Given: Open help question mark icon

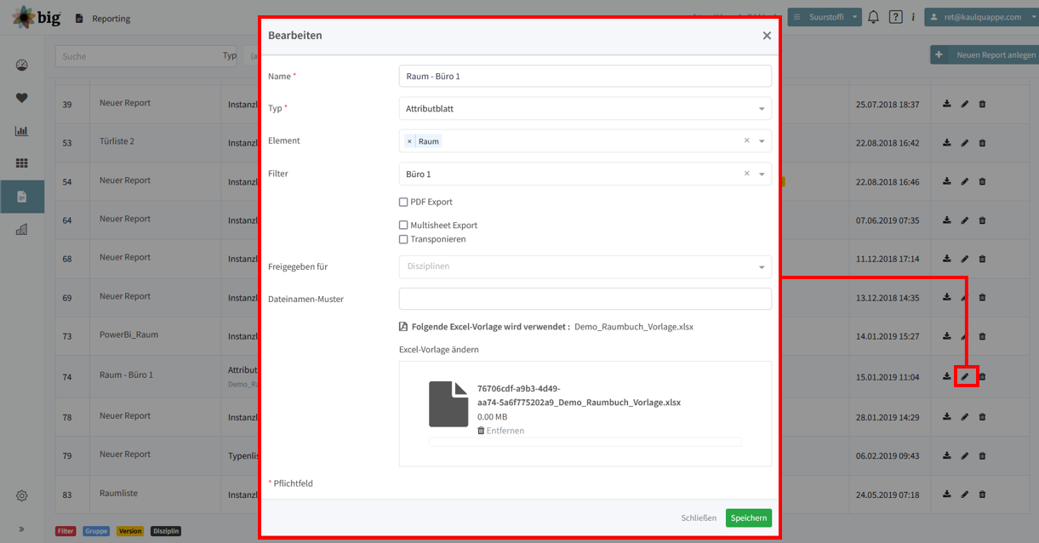Looking at the screenshot, I should coord(895,17).
